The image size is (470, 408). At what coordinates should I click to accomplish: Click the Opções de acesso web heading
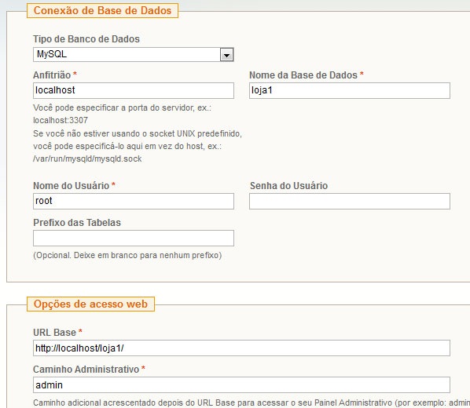[91, 304]
